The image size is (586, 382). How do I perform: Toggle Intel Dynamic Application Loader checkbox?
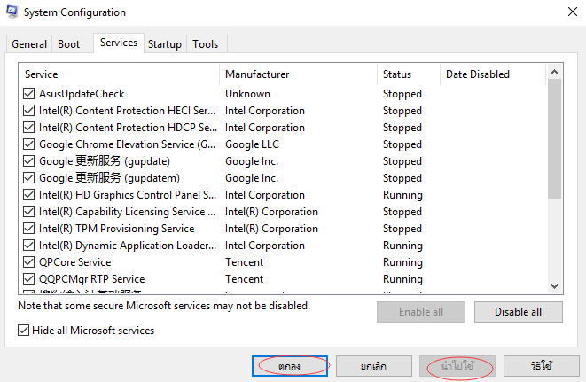(28, 245)
